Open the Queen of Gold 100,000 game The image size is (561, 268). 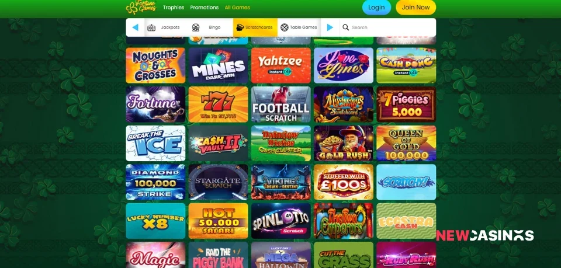[x=407, y=143]
